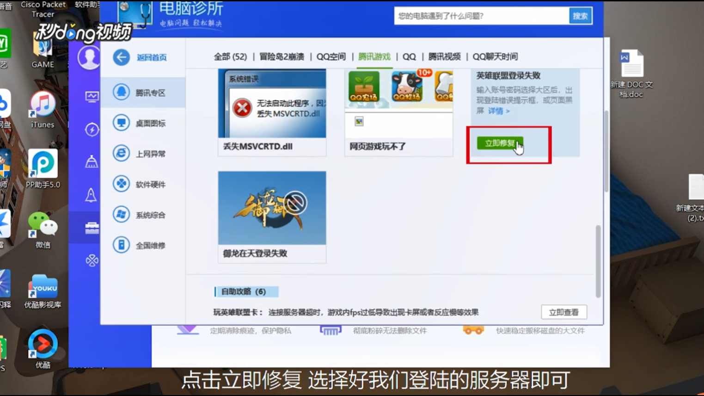Click the 英雄联盟登录失败 card title
This screenshot has height=396, width=704.
click(x=508, y=75)
